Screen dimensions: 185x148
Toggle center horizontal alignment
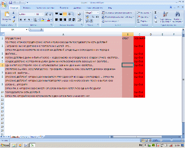tap(61, 20)
